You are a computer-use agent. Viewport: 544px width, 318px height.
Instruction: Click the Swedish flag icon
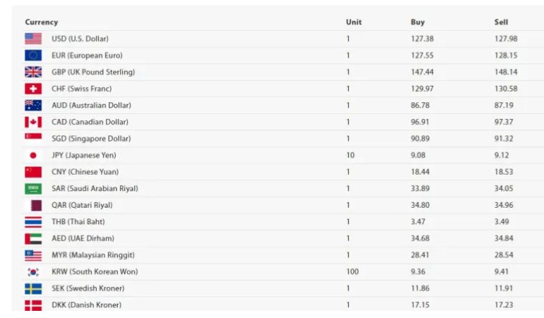[x=33, y=289]
